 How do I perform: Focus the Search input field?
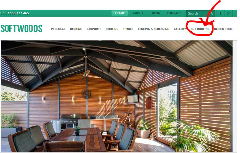[198, 13]
